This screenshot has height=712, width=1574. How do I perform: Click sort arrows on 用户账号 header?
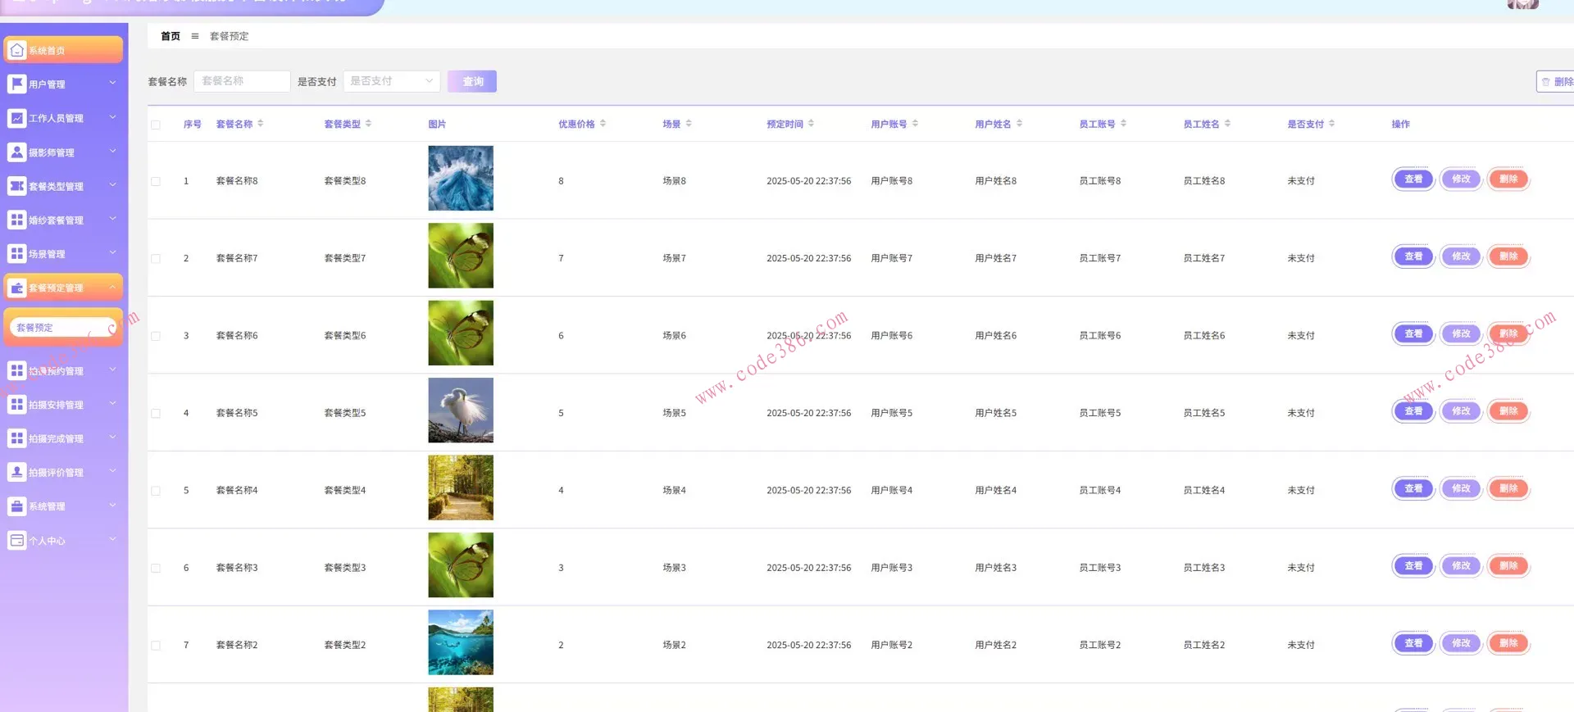pyautogui.click(x=916, y=124)
